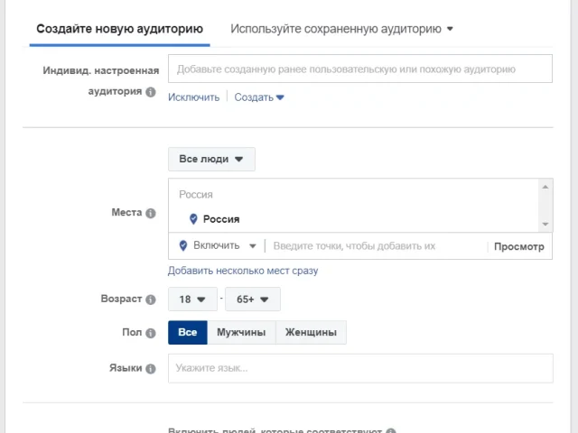
Task: Click the locations list scroll down arrow
Action: (x=545, y=225)
